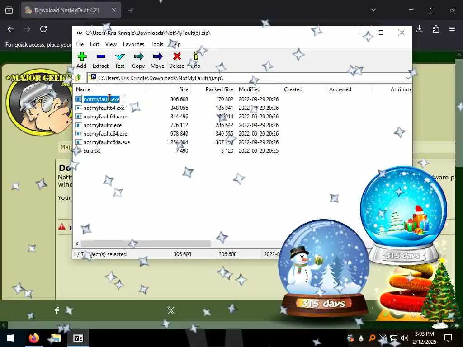Reload the page in Firefox
463x347 pixels.
point(43,29)
